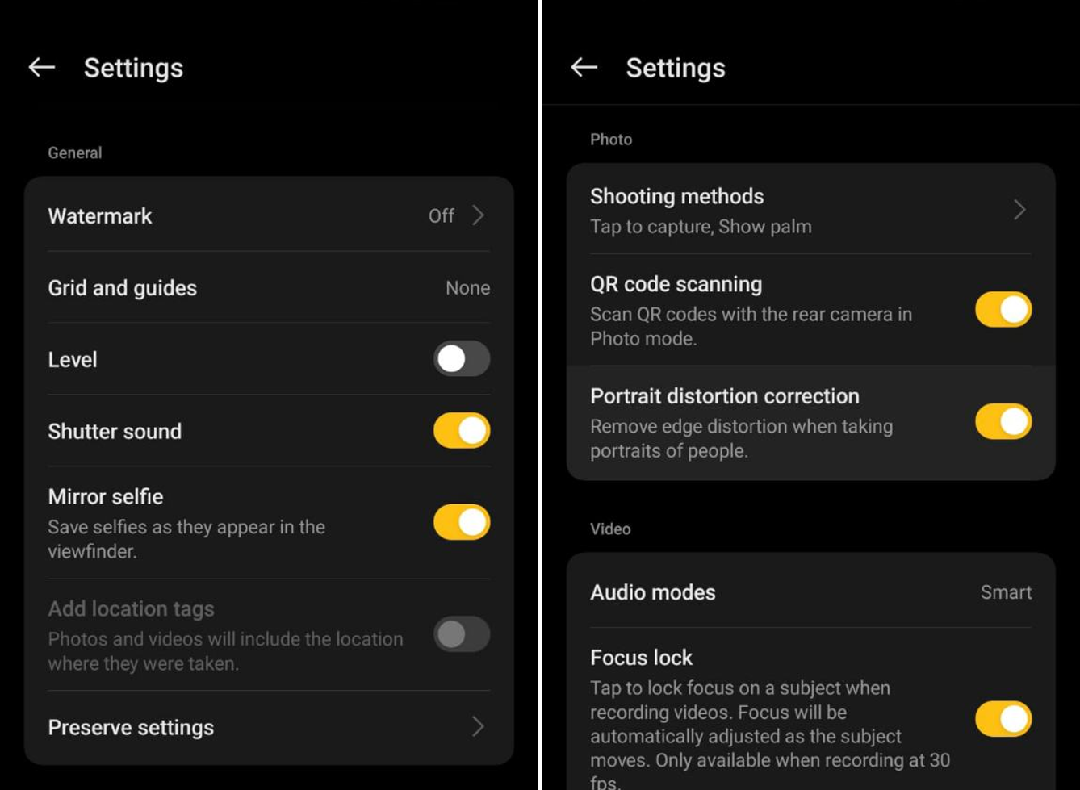1080x790 pixels.
Task: Disable the Mirror selfie toggle
Action: (462, 522)
